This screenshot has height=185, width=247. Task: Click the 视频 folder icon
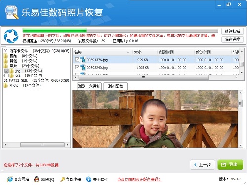coord(6,56)
